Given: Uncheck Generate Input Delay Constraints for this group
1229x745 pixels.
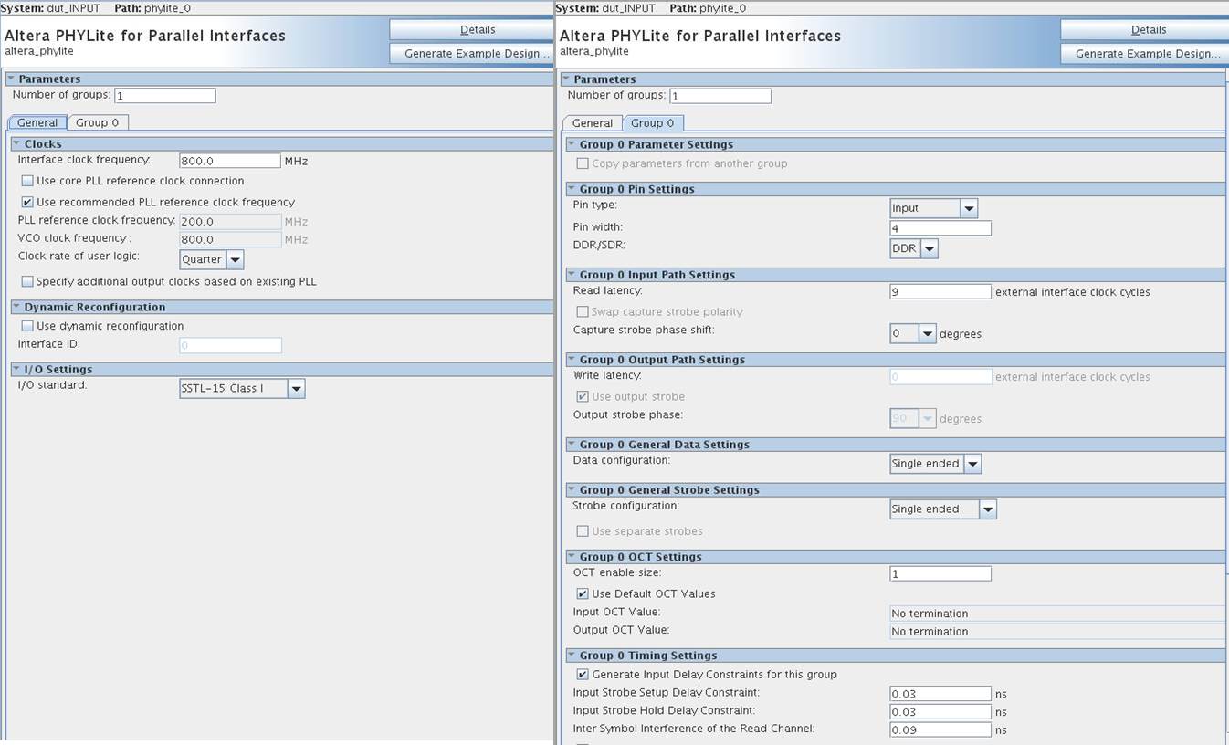Looking at the screenshot, I should (583, 674).
